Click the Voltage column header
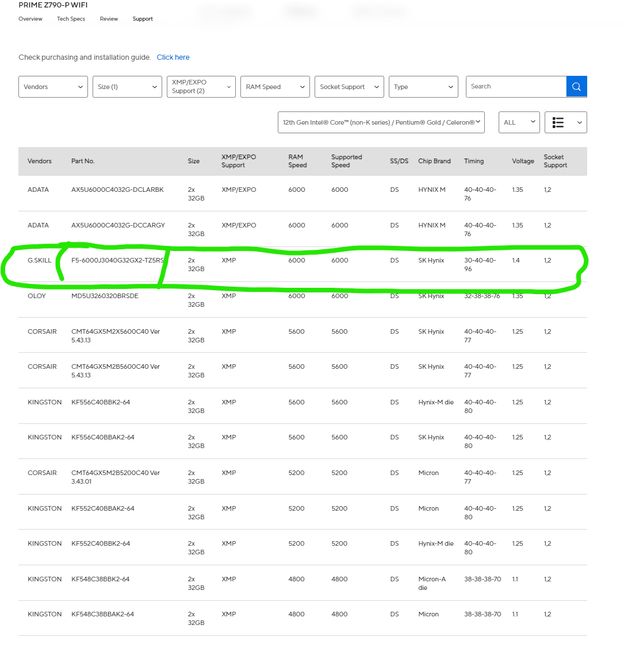The height and width of the screenshot is (656, 624). (x=523, y=161)
